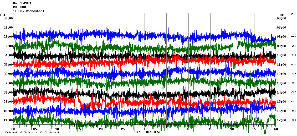Click the (LDEO, Rochester) network label
Screen dimensions: 297x136
pos(28,11)
